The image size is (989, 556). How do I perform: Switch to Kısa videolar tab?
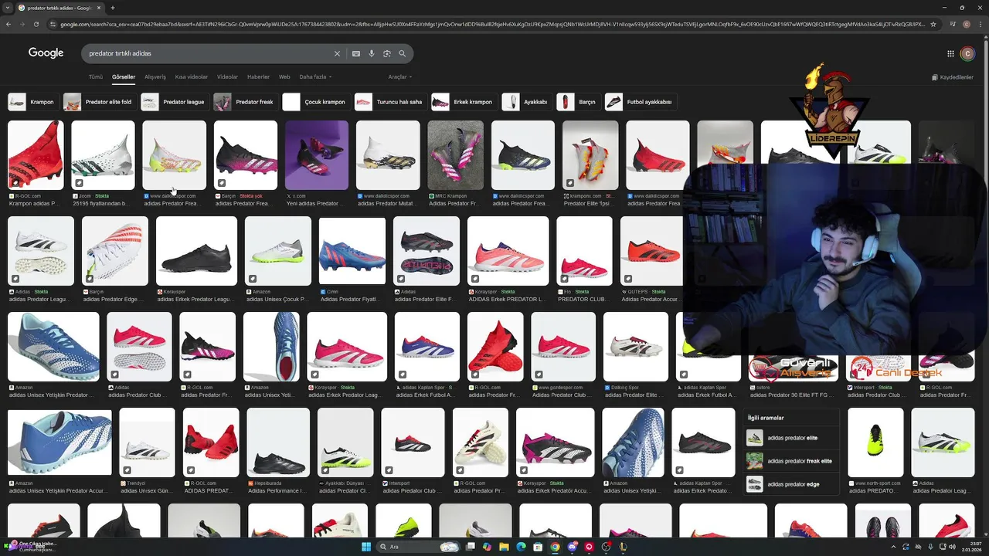(192, 77)
